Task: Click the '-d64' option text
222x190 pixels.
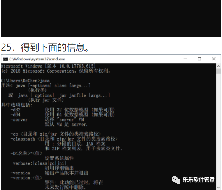Action: [x=16, y=115]
